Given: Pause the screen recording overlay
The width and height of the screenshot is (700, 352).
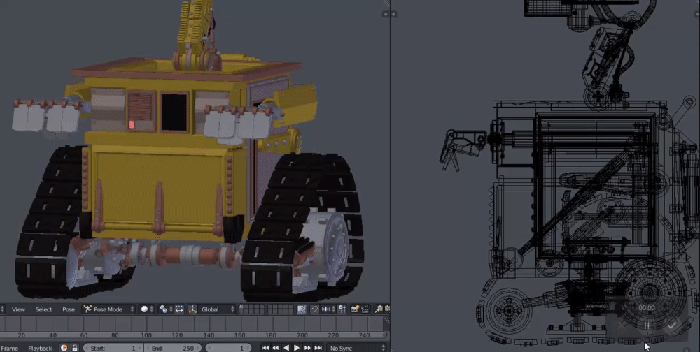Looking at the screenshot, I should (647, 325).
